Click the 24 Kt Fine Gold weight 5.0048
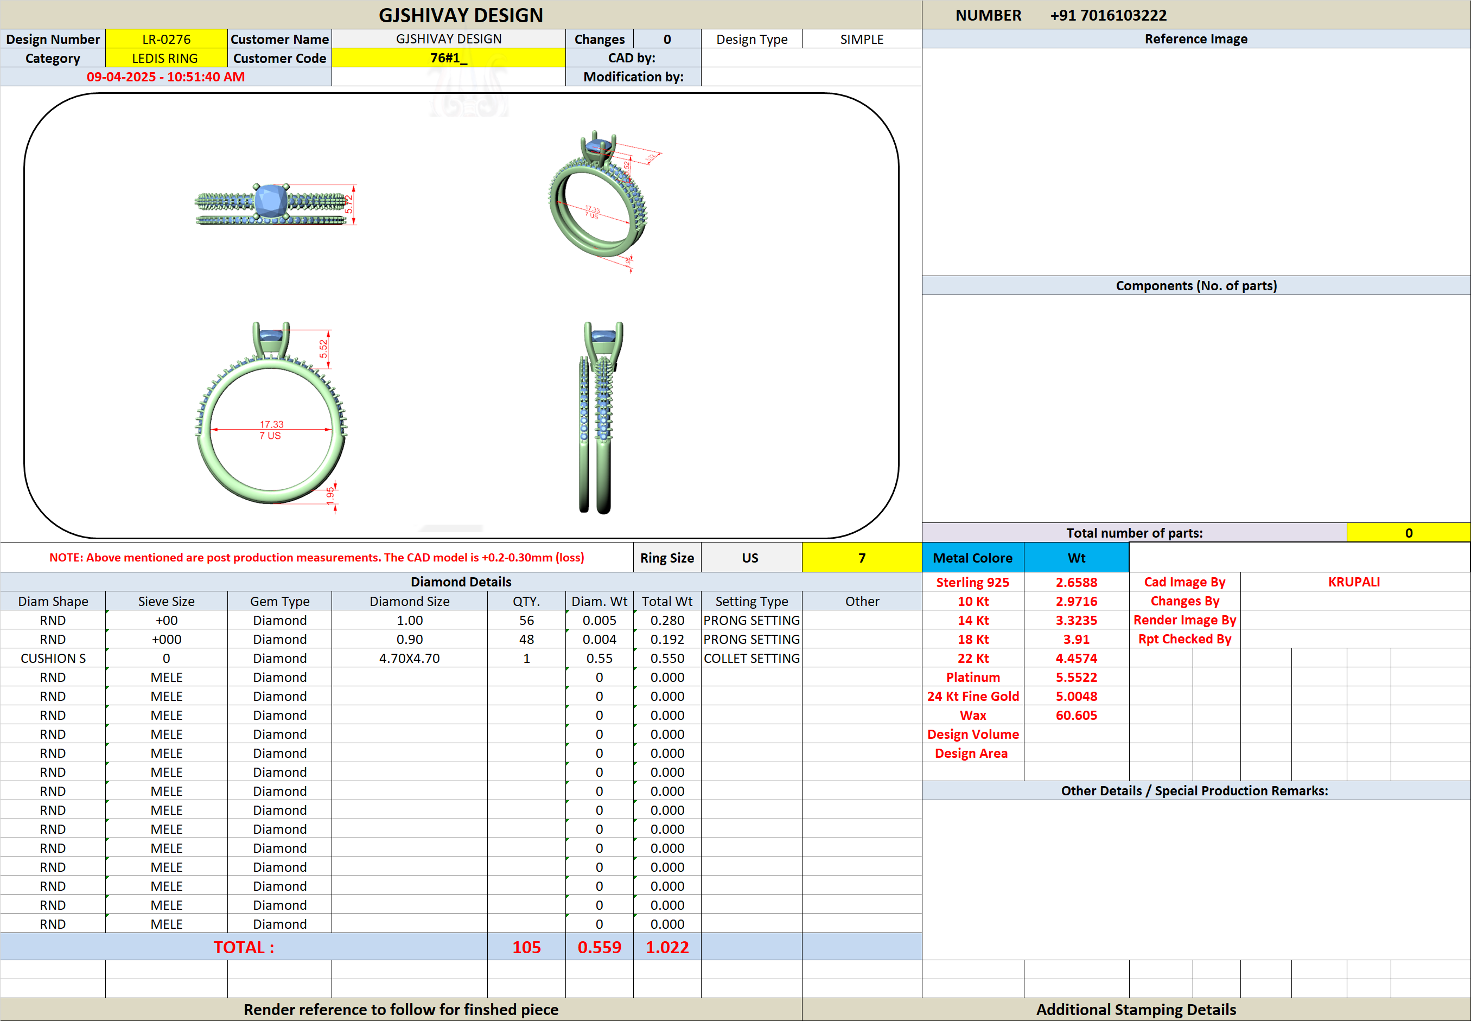Viewport: 1471px width, 1021px height. (1076, 696)
